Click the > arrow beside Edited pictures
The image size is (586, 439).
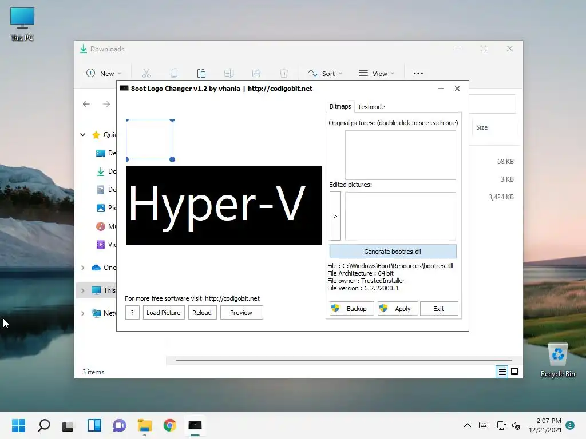335,216
